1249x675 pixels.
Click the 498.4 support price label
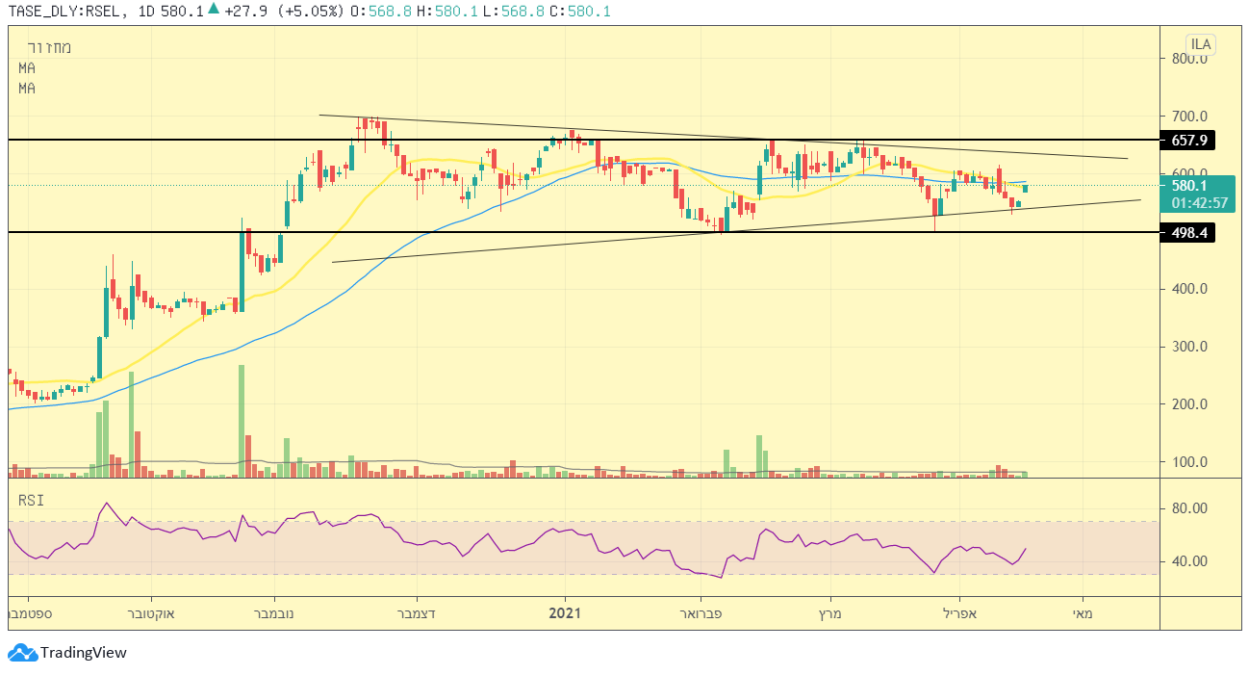1188,232
